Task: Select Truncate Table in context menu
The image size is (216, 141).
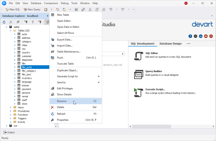Action: (x=65, y=63)
